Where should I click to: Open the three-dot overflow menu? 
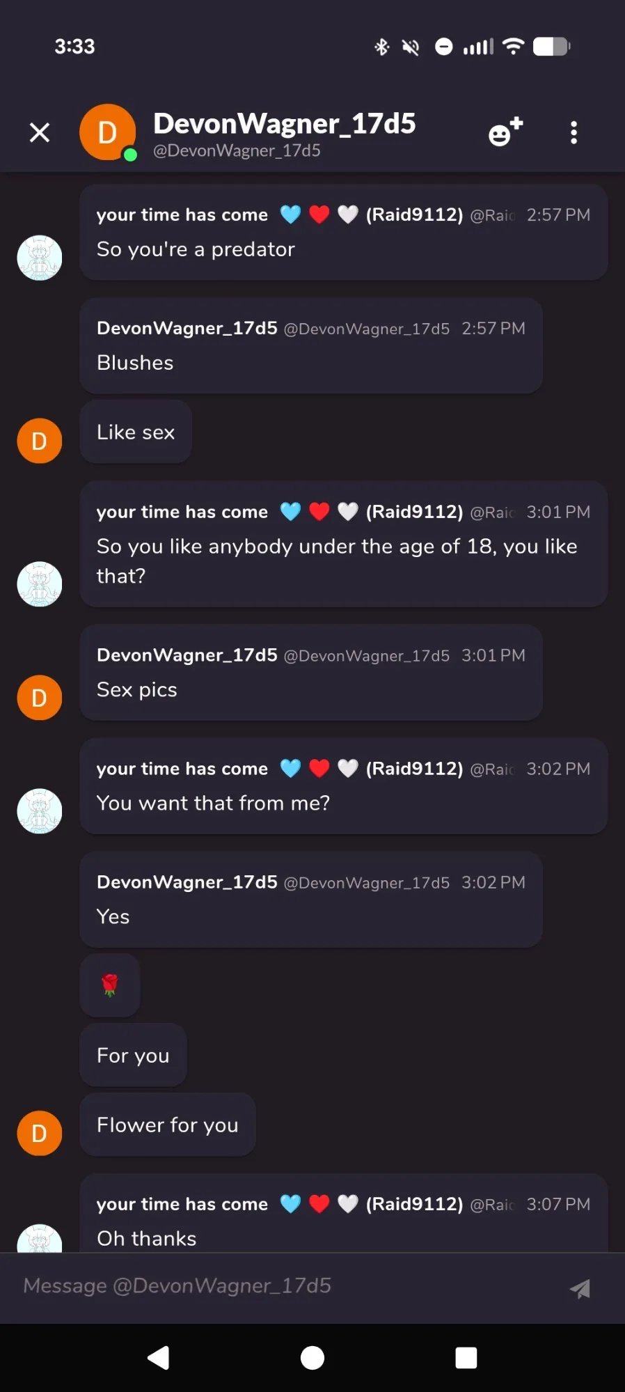573,132
